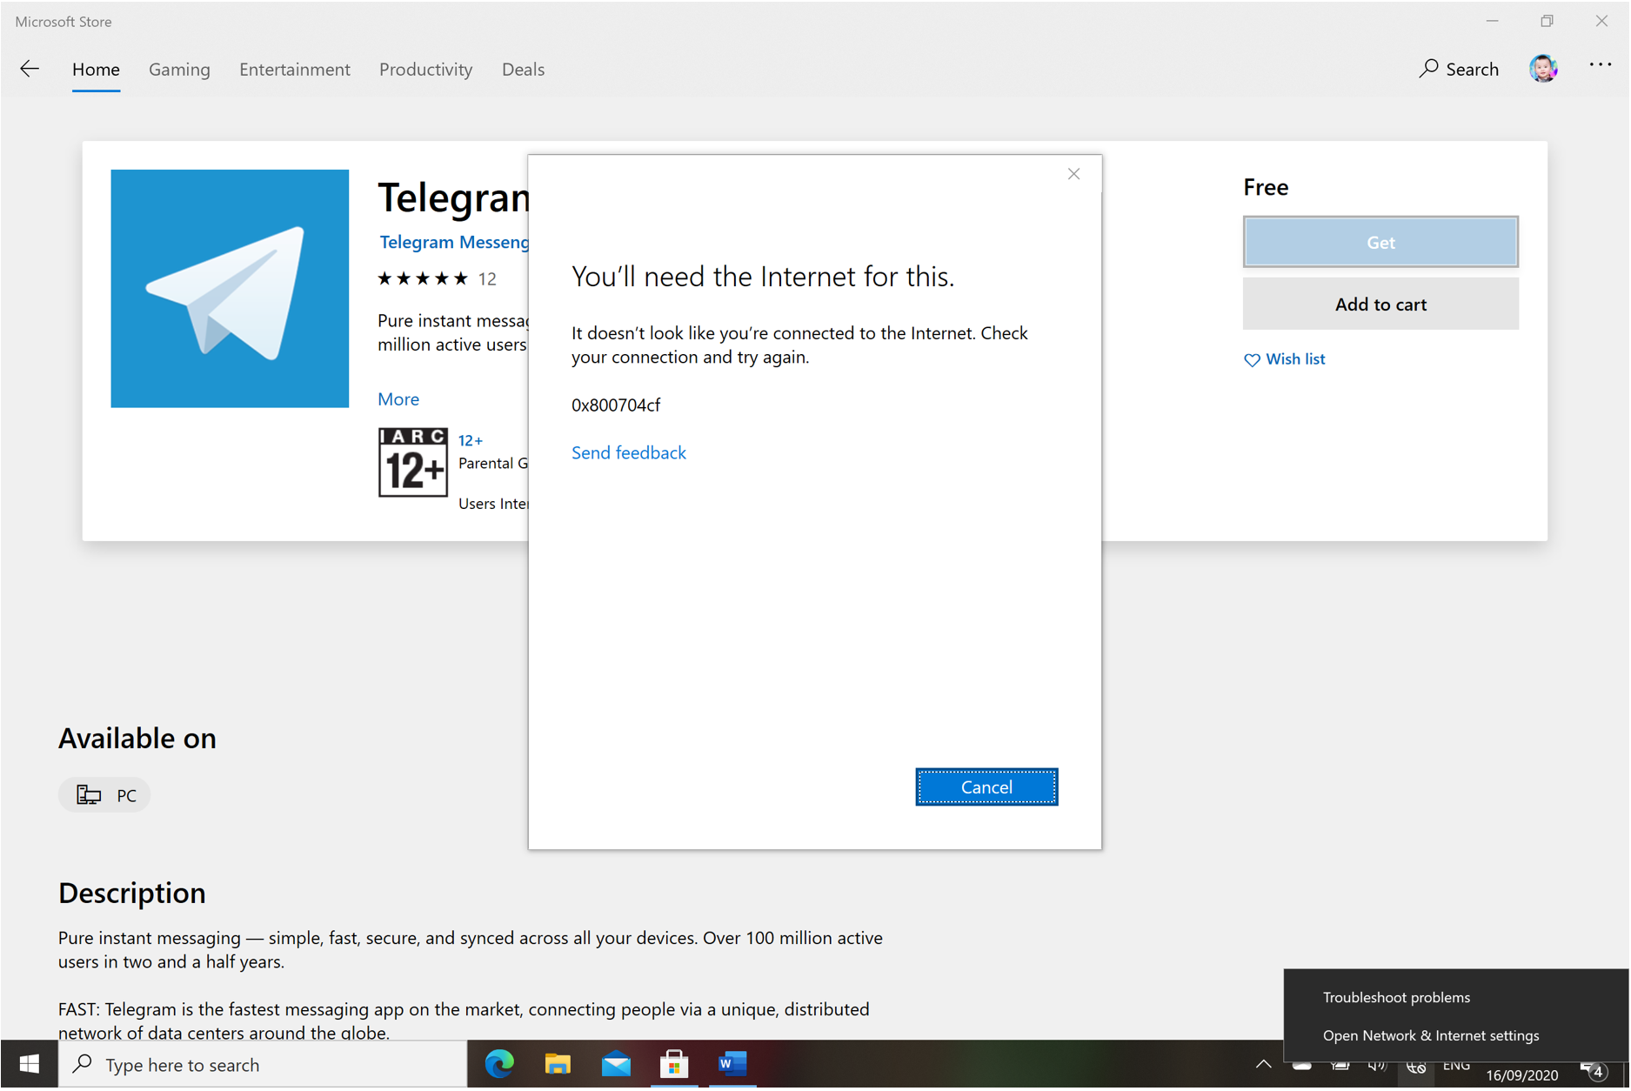Click the Send feedback link

(629, 452)
